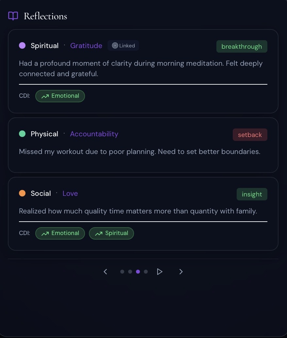This screenshot has height=338, width=287.
Task: Jump to the first pagination dot
Action: [x=122, y=272]
